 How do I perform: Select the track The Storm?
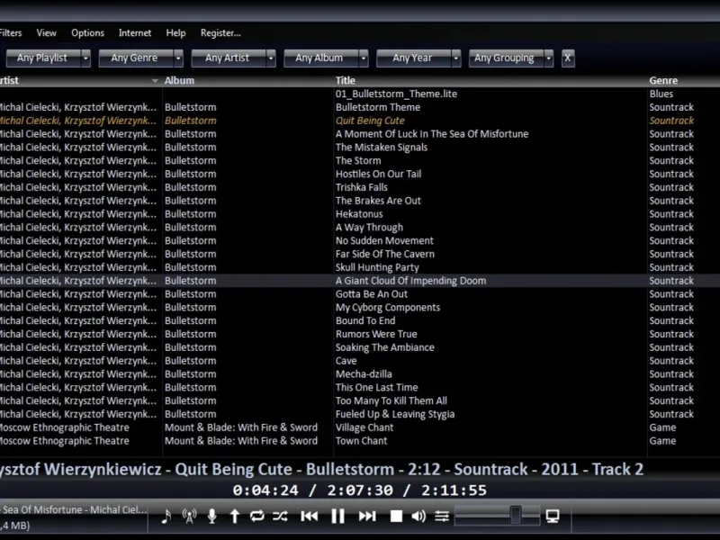click(x=358, y=161)
